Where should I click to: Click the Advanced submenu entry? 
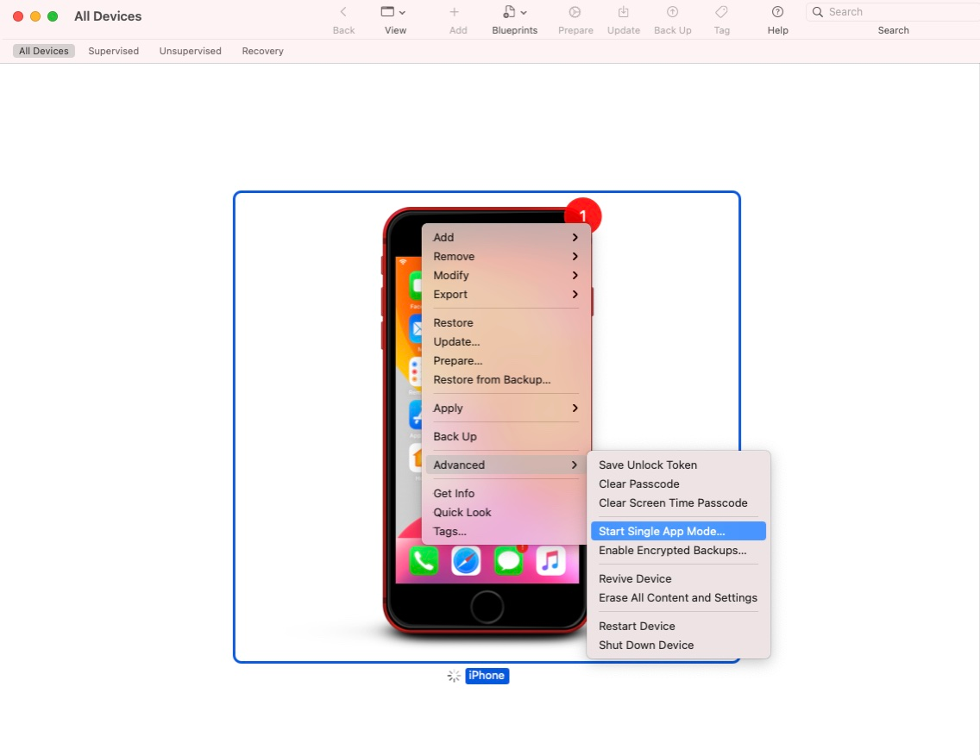506,465
